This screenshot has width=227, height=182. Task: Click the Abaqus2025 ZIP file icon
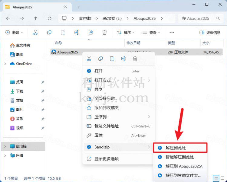click(x=54, y=52)
